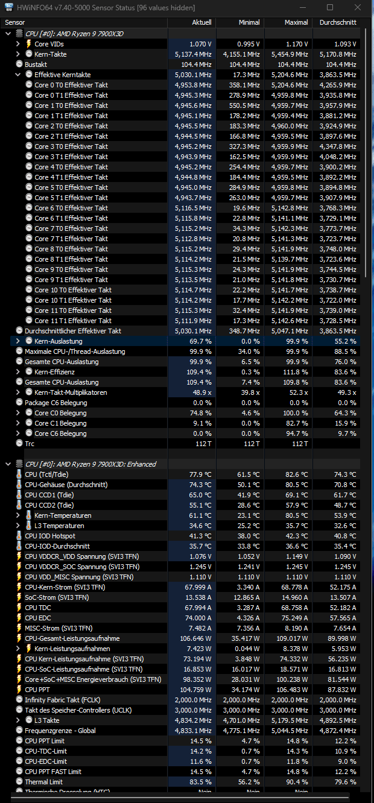Click the chip icon of the CPU Enhanced section

coord(19,464)
